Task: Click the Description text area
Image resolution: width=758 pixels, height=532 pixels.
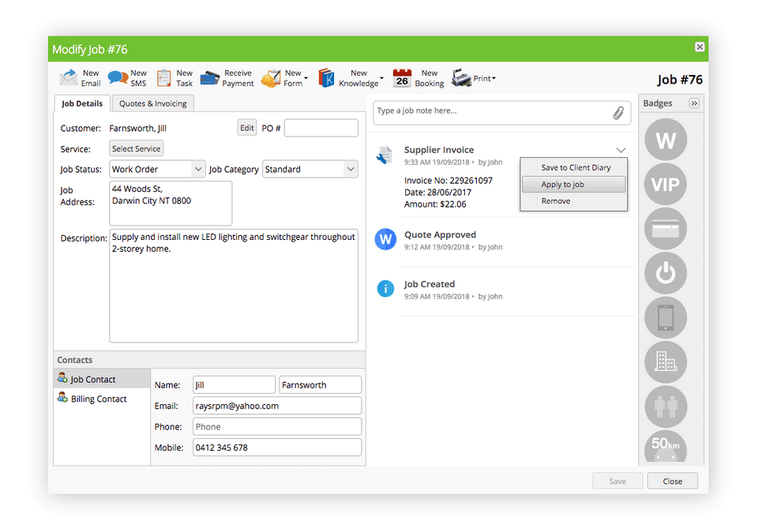Action: click(x=234, y=286)
